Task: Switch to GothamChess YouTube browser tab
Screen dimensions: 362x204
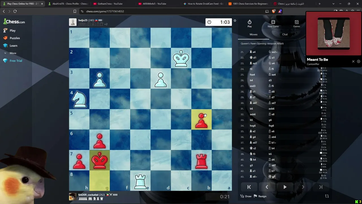Action: 110,4
